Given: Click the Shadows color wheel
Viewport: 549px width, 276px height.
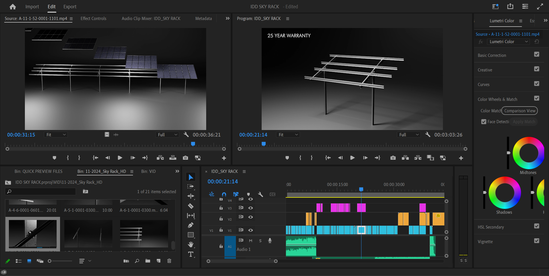Looking at the screenshot, I should (x=504, y=193).
